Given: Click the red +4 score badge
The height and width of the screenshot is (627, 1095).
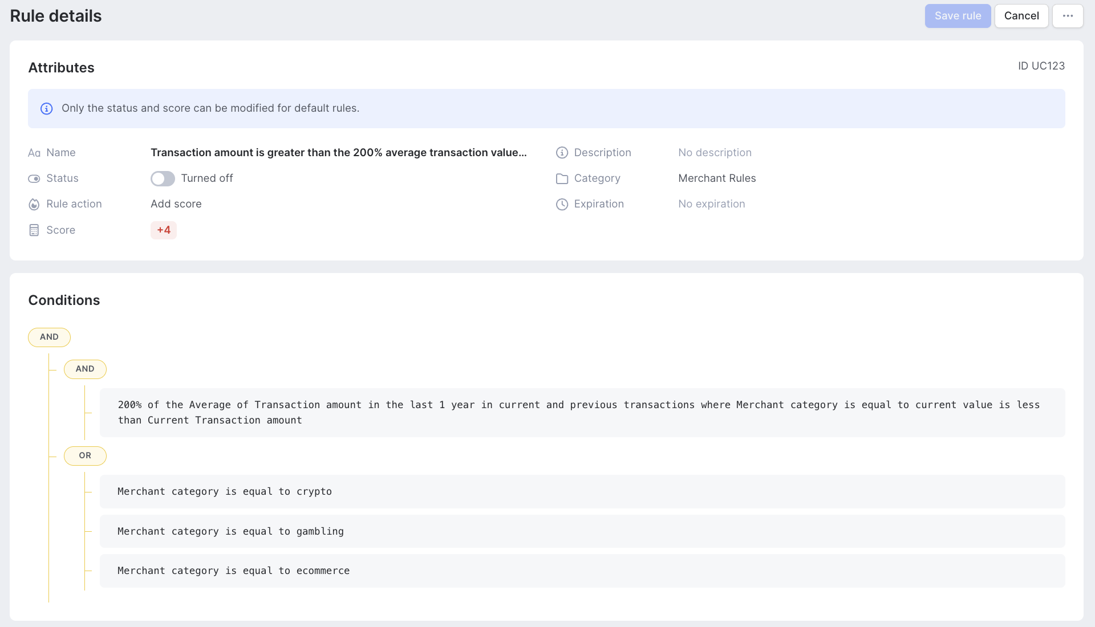Looking at the screenshot, I should 164,230.
